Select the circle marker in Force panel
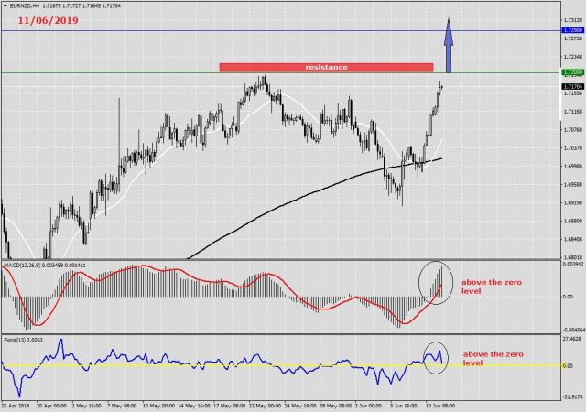This screenshot has width=586, height=412. coord(437,357)
